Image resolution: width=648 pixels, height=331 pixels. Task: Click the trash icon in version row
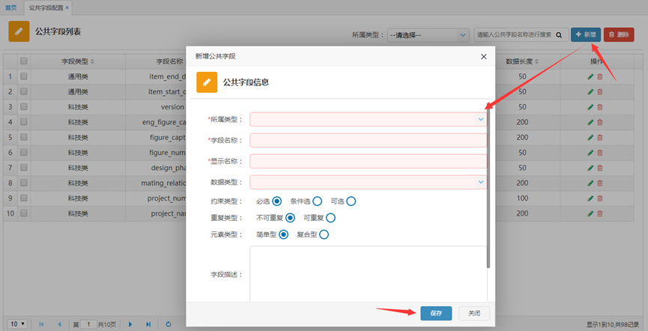(600, 107)
